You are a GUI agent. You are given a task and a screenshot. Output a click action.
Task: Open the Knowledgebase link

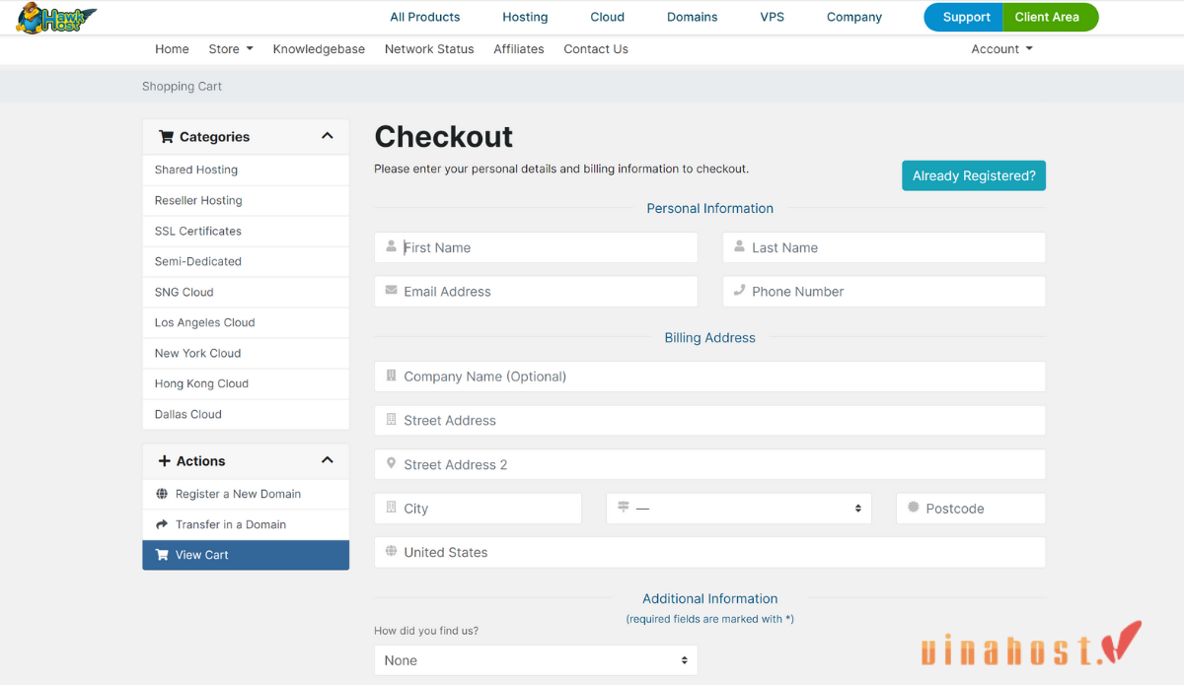319,48
